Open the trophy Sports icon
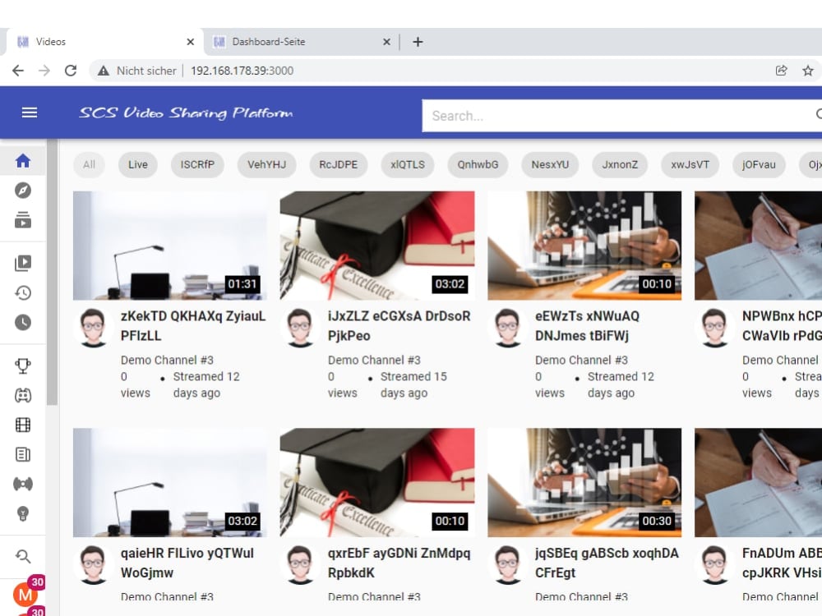Screen dimensions: 822x616 (22, 365)
